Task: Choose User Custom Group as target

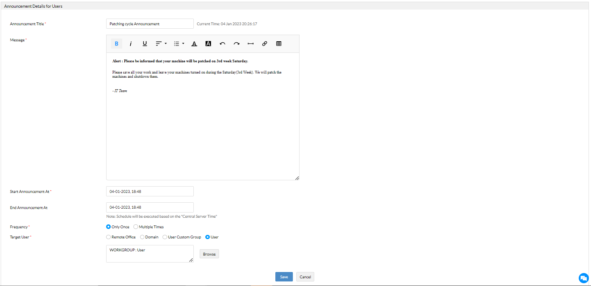Action: click(165, 237)
